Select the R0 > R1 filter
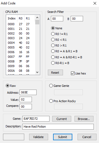 (59, 45)
